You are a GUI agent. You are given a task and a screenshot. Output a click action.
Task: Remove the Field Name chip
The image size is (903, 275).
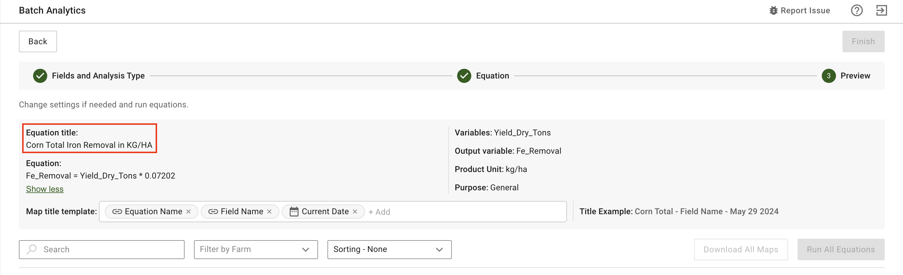(x=269, y=212)
